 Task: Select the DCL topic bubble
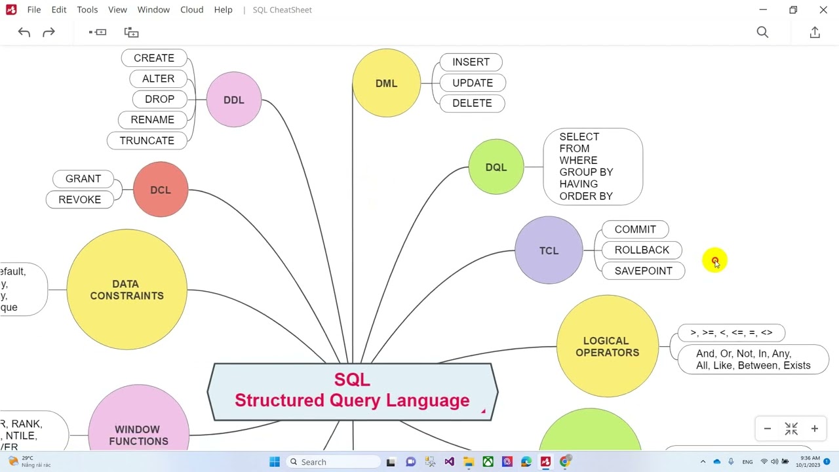tap(161, 189)
